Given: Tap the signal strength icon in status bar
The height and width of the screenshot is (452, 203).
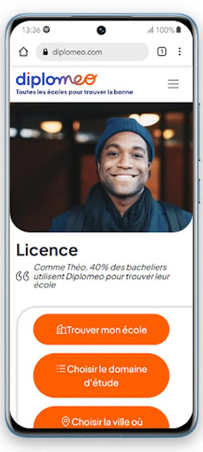Looking at the screenshot, I should (151, 30).
